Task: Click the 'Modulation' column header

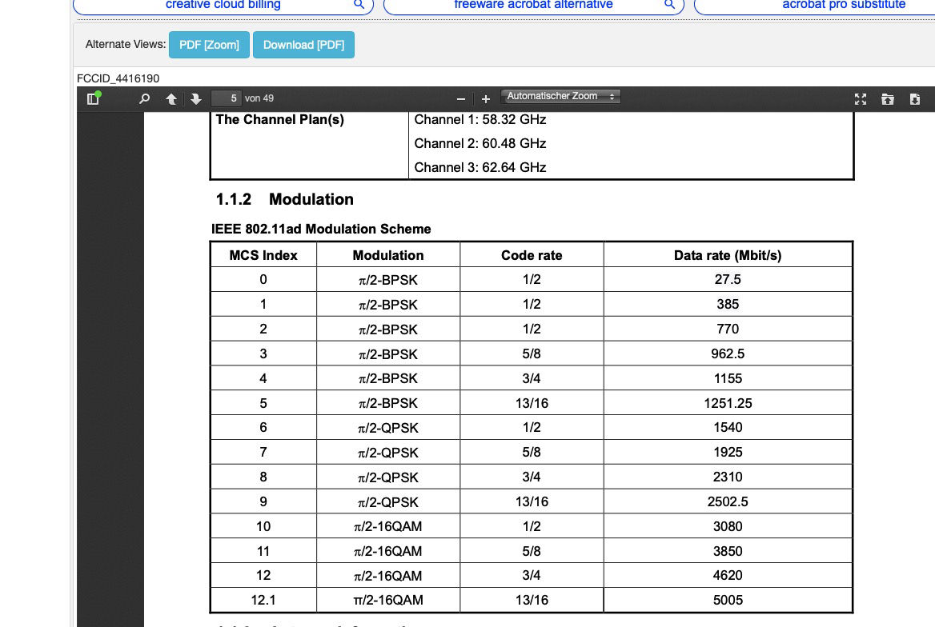Action: click(x=388, y=255)
